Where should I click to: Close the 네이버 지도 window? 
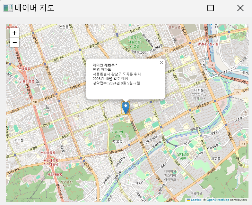[x=240, y=8]
